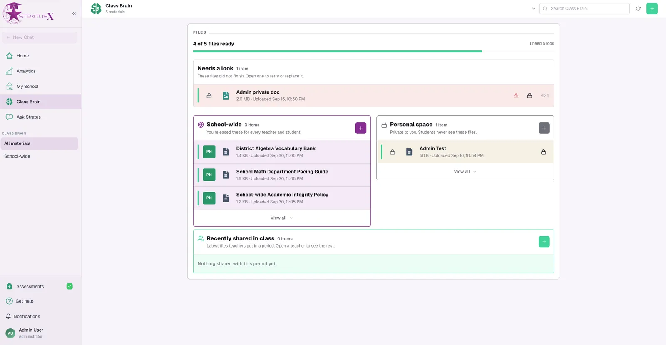Toggle the right lock on Admin private doc
Viewport: 666px width, 345px height.
point(529,96)
